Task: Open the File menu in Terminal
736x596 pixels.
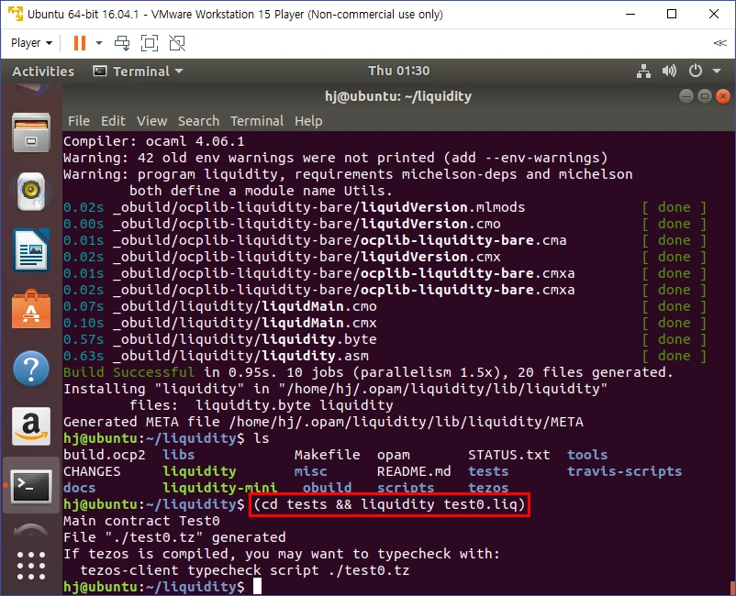Action: pyautogui.click(x=78, y=121)
